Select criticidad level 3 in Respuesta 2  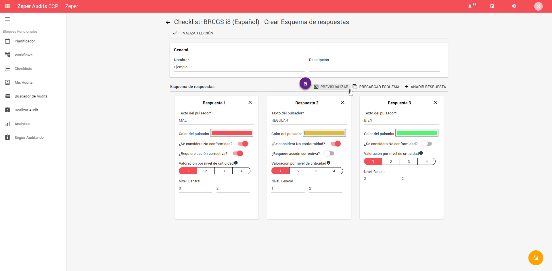[x=316, y=171]
